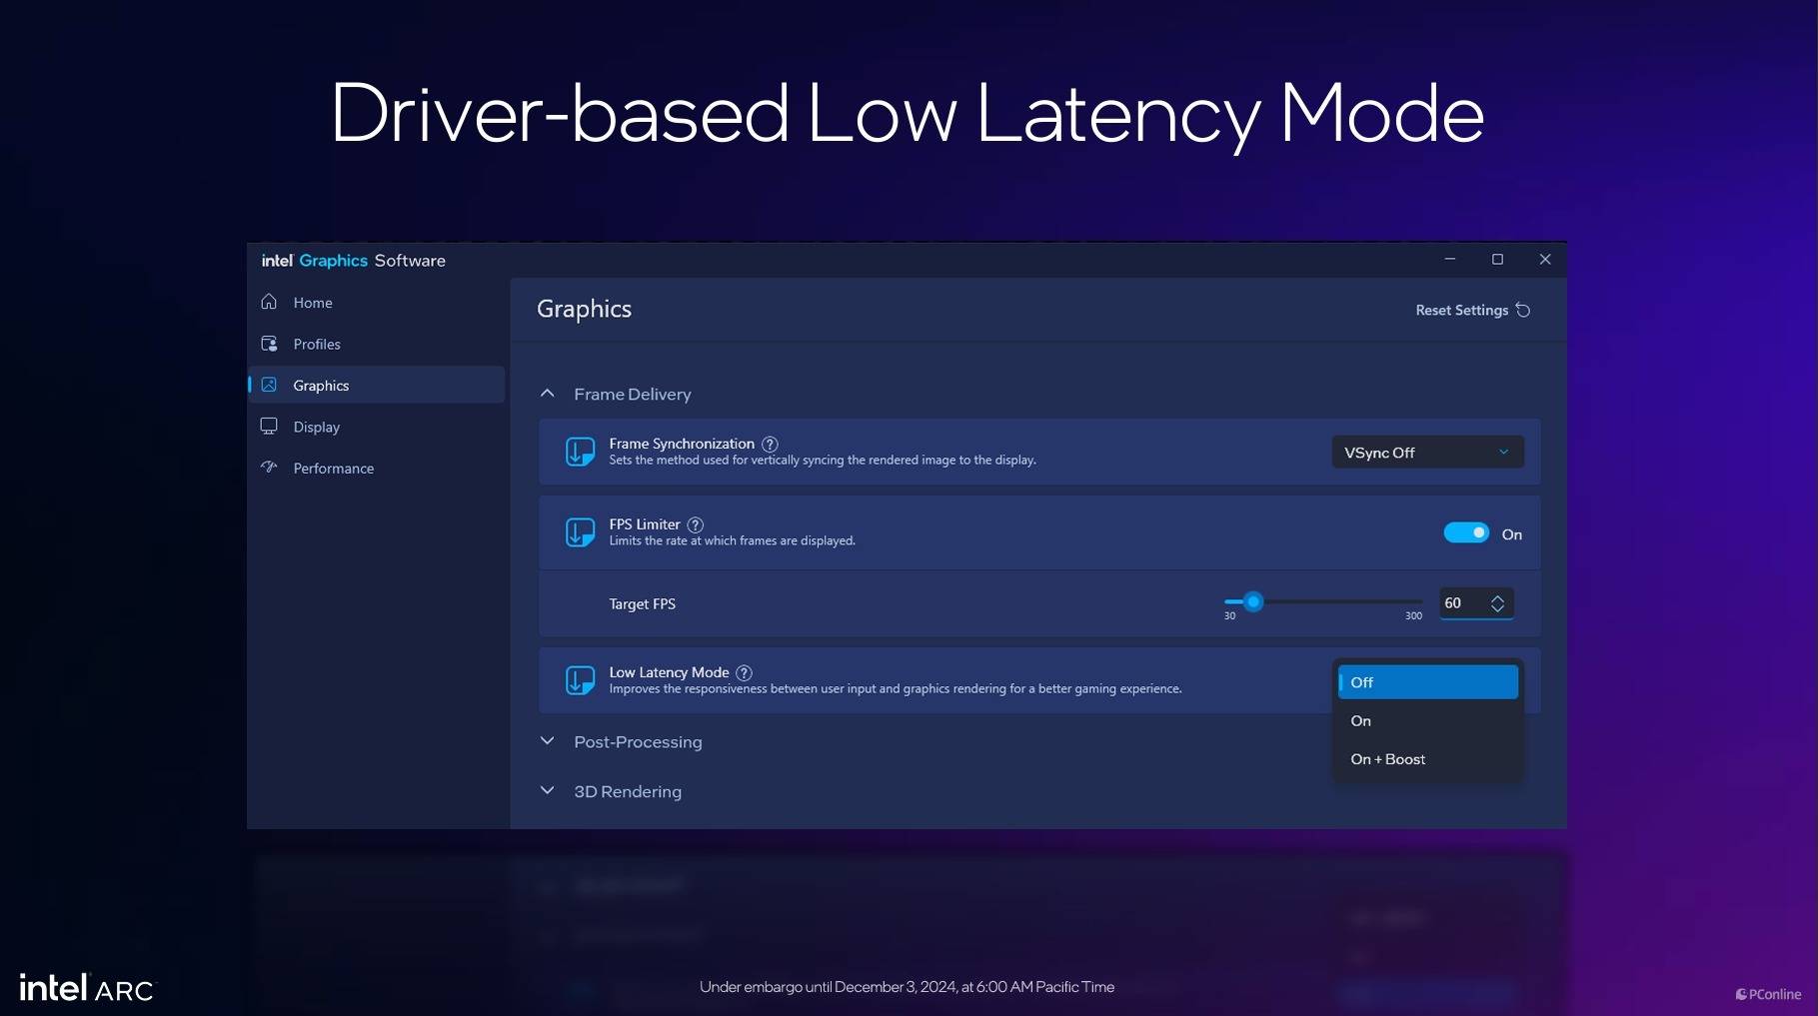Click the Performance gauge icon in the sidebar
The image size is (1818, 1016).
coord(269,468)
